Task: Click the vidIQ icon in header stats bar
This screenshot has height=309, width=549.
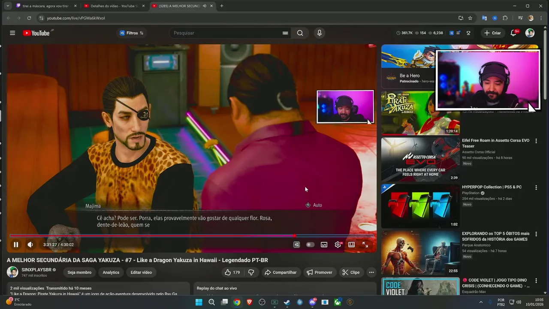Action: tap(452, 33)
